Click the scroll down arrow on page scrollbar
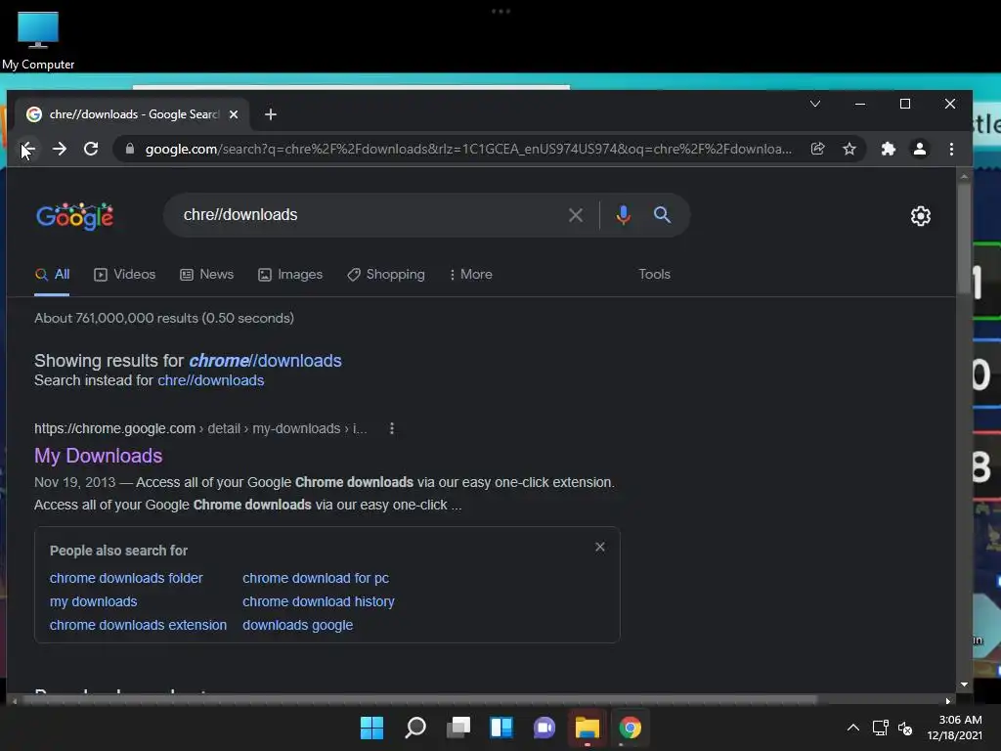1001x751 pixels. (964, 684)
